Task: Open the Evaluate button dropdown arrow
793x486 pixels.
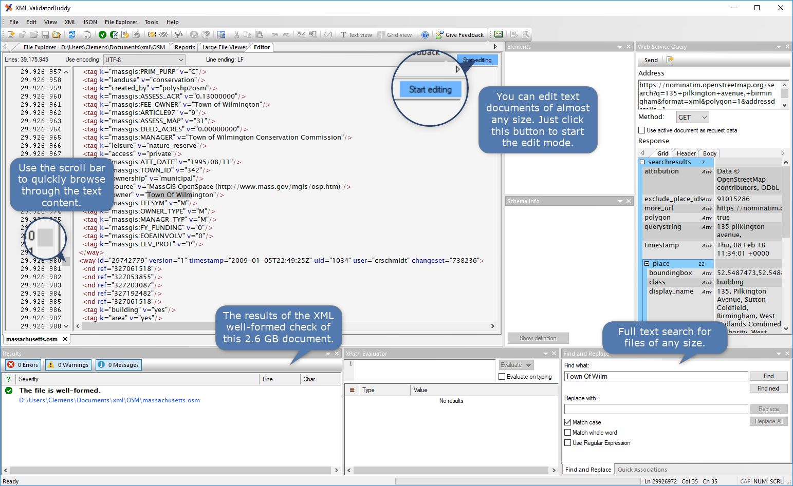Action: tap(529, 365)
